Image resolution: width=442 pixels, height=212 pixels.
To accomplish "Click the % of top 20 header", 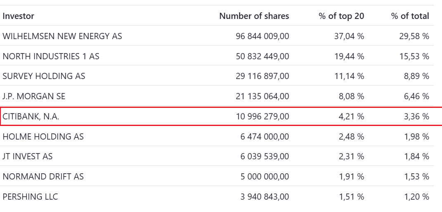I will click(x=341, y=16).
